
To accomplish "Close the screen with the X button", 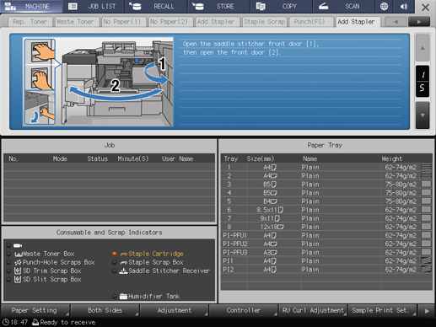I will click(x=425, y=7).
